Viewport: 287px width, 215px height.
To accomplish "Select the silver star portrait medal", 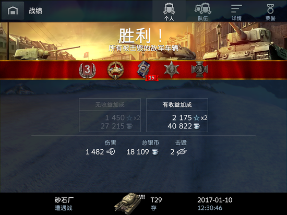I will pyautogui.click(x=172, y=69).
